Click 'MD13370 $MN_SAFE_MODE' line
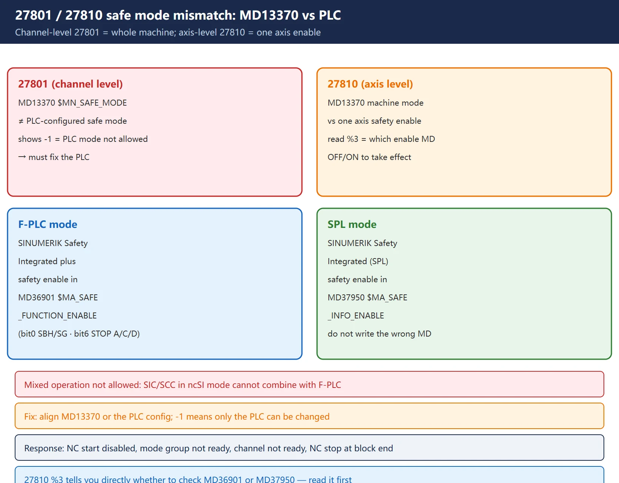This screenshot has width=619, height=483. (72, 103)
